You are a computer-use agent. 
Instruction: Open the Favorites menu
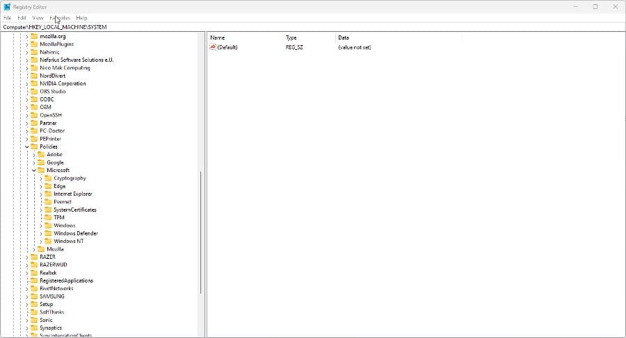(x=60, y=18)
